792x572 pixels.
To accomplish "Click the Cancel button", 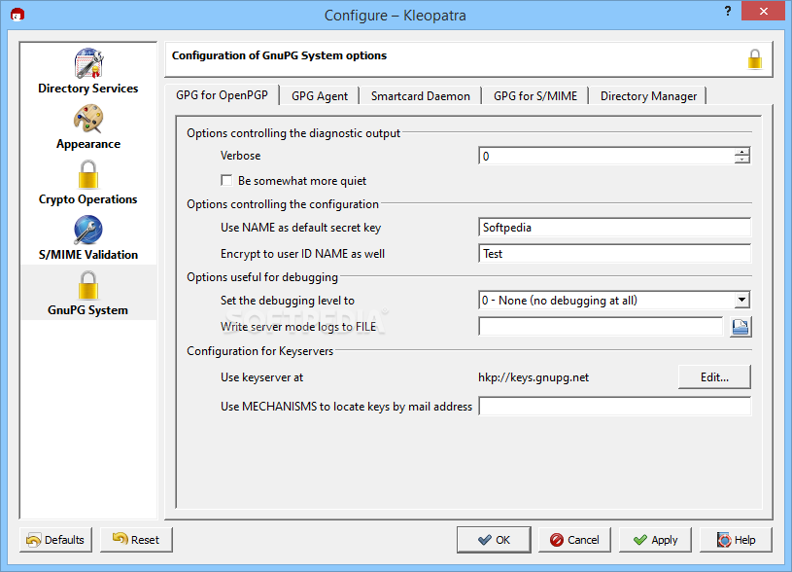I will (x=574, y=540).
